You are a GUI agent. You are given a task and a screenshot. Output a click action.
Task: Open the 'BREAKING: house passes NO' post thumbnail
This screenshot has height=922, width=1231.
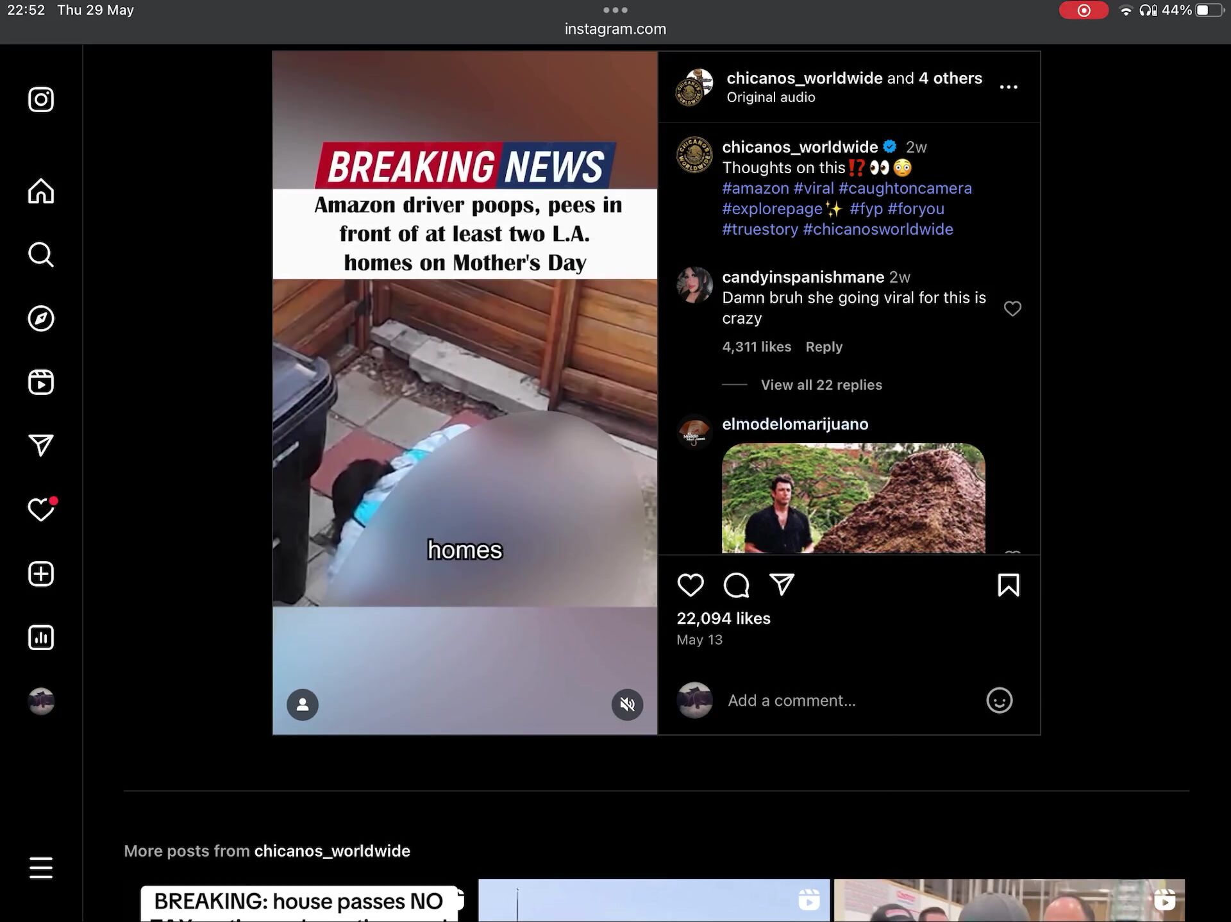[298, 901]
